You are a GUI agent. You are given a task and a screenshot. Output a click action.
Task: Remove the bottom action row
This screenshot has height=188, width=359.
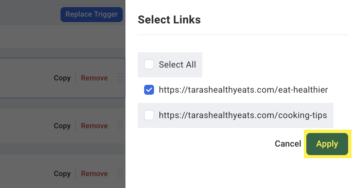[x=94, y=174]
